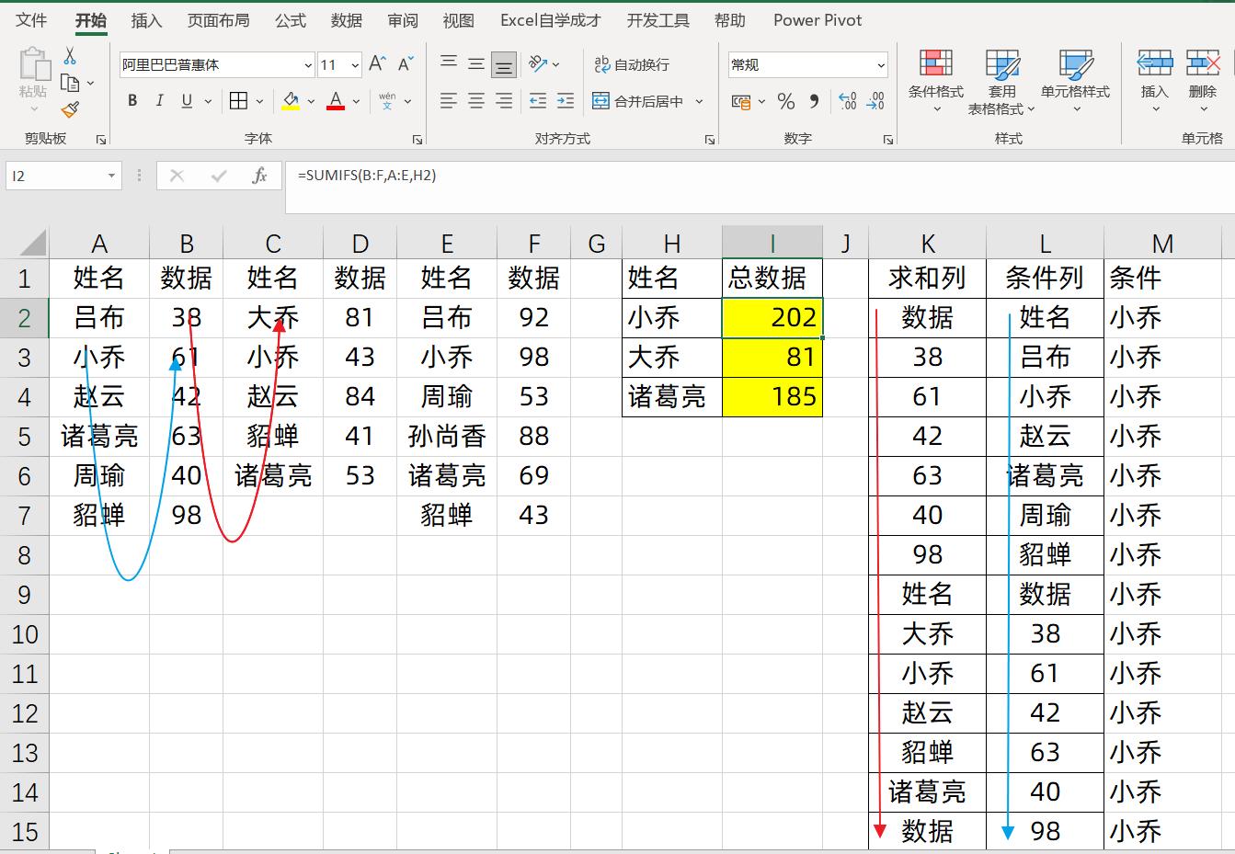Open the font name dropdown
This screenshot has height=854, width=1235.
click(307, 65)
